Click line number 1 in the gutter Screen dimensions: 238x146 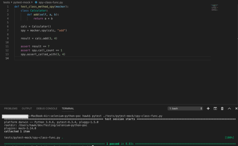pyautogui.click(x=7, y=6)
